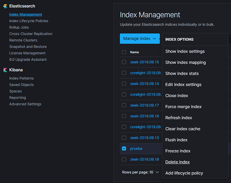This screenshot has width=231, height=183.
Task: Open the prueba index name link
Action: pyautogui.click(x=136, y=149)
